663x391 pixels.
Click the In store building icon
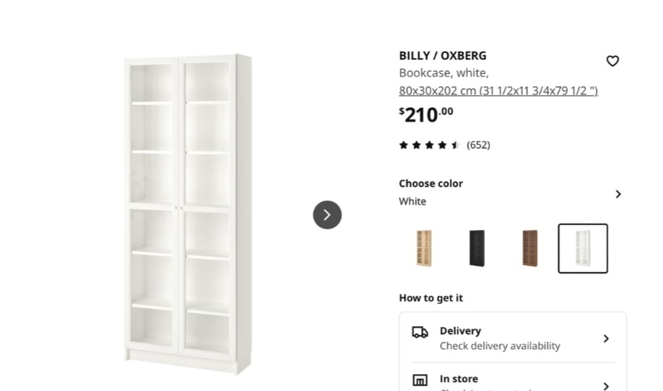[420, 380]
